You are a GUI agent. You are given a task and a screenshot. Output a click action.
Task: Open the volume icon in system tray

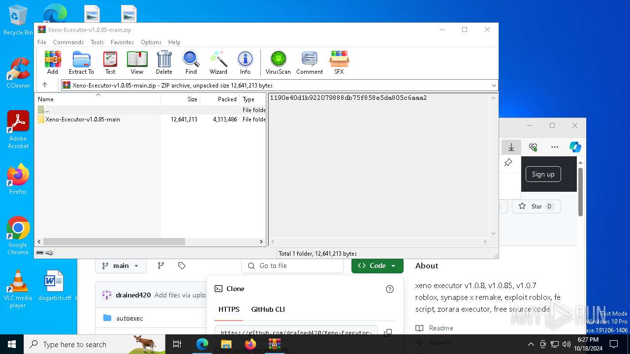click(566, 344)
